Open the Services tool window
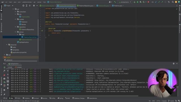Viewport: 181px width, 102px height. click(44, 98)
